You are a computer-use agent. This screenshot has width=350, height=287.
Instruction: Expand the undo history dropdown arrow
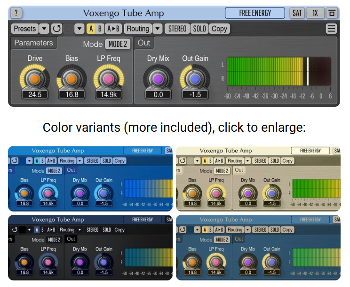coord(79,29)
